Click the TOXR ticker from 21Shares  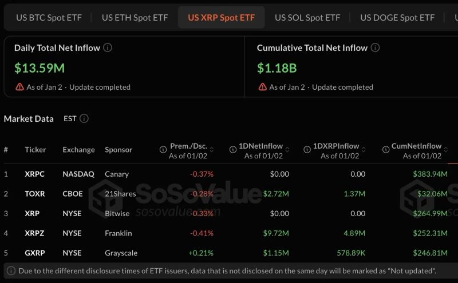coord(34,194)
